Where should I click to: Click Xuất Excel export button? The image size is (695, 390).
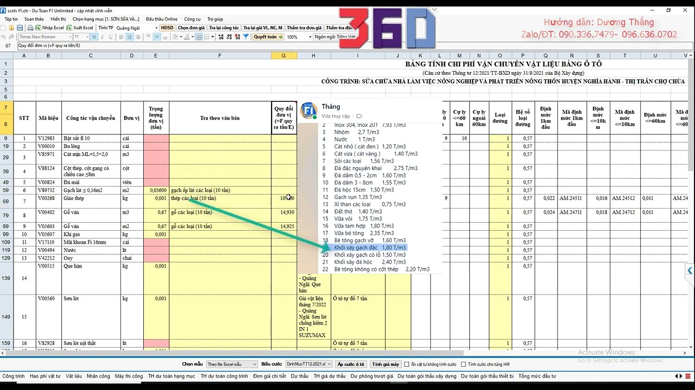pos(80,28)
